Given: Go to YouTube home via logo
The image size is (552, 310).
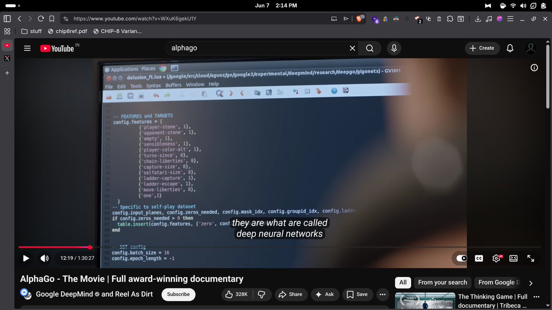Looking at the screenshot, I should point(57,48).
